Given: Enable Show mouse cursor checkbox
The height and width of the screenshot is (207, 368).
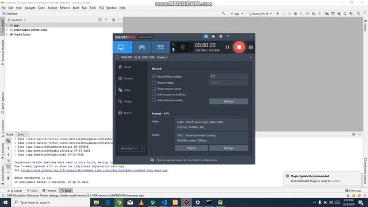Looking at the screenshot, I should (x=154, y=89).
